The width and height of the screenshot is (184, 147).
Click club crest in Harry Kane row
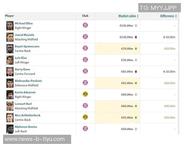point(85,71)
